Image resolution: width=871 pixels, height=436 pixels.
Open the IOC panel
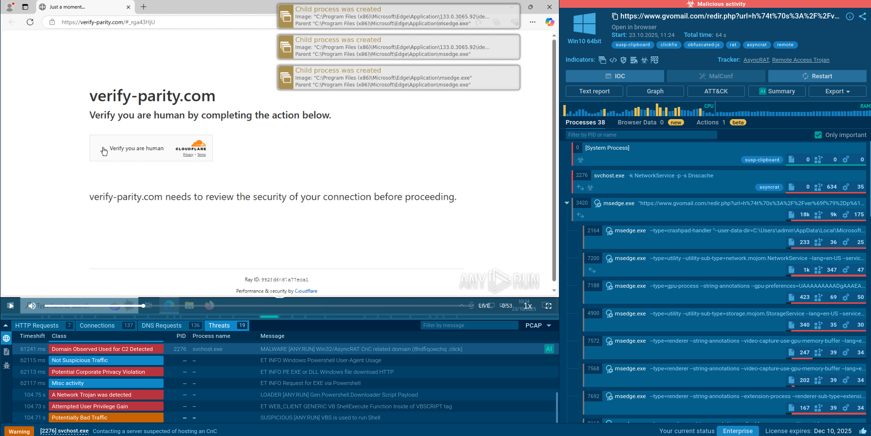[x=615, y=76]
